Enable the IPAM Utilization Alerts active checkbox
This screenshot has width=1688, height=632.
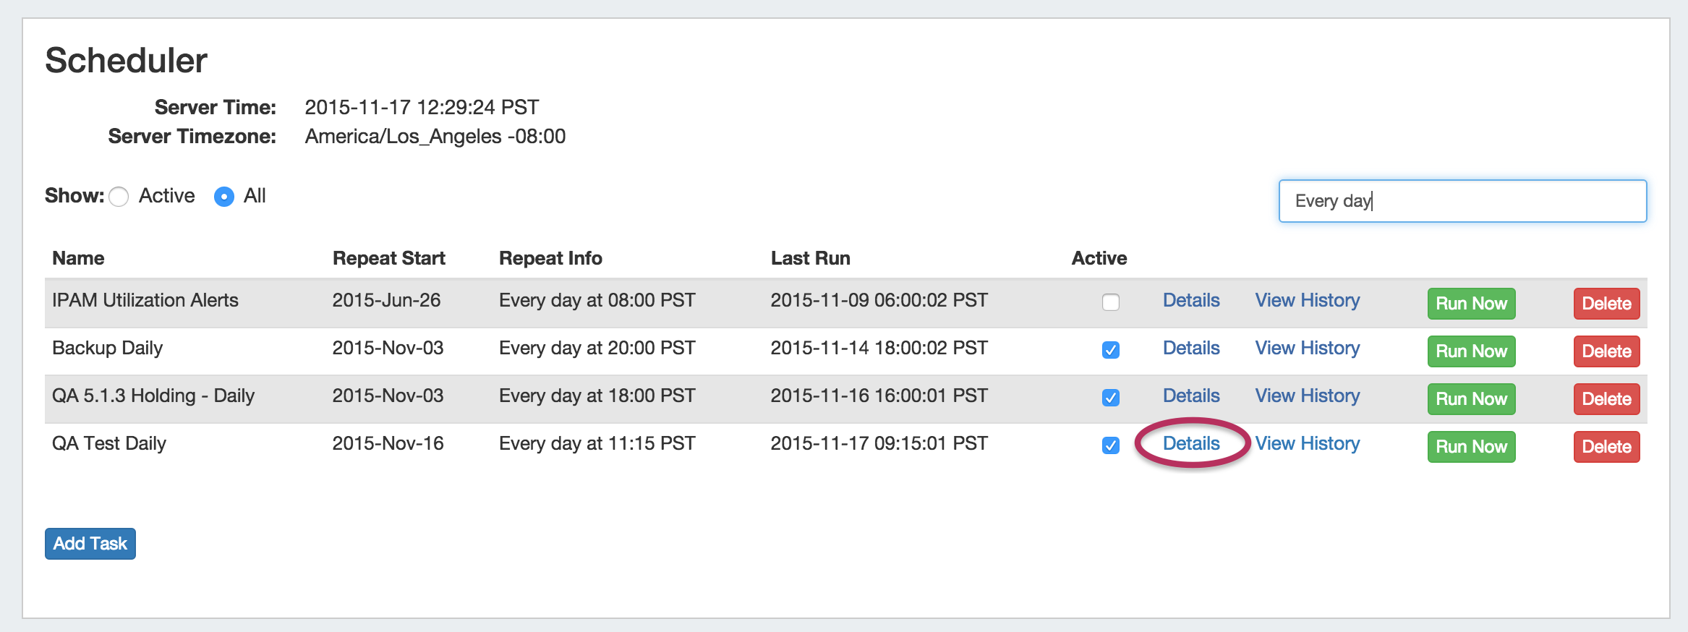[x=1110, y=302]
